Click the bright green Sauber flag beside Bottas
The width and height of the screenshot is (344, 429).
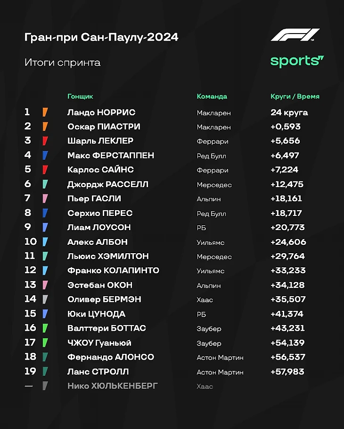(x=45, y=328)
